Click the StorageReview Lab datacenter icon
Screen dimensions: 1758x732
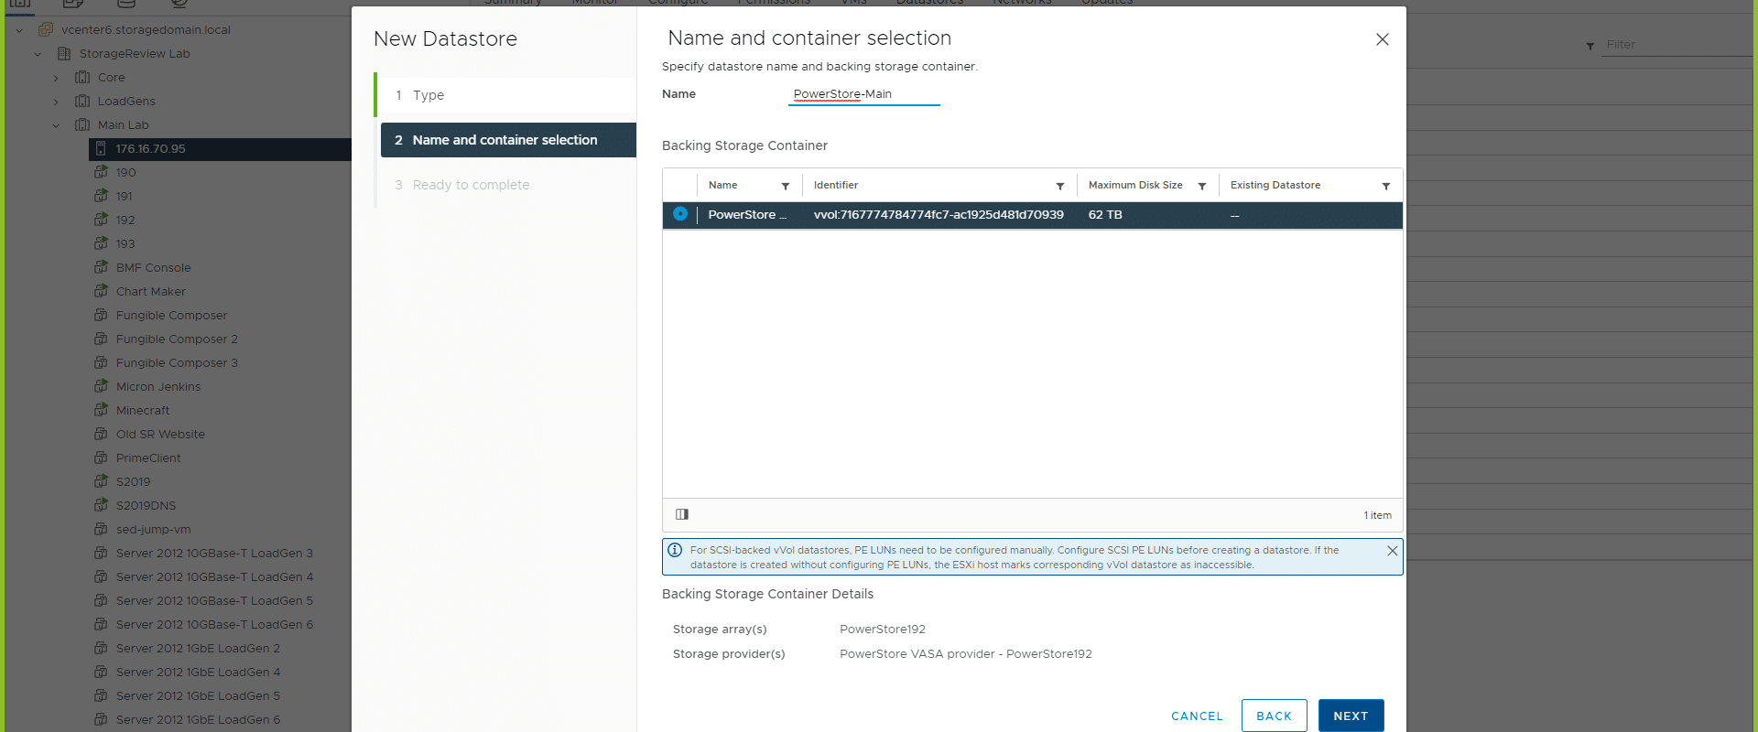(x=64, y=53)
